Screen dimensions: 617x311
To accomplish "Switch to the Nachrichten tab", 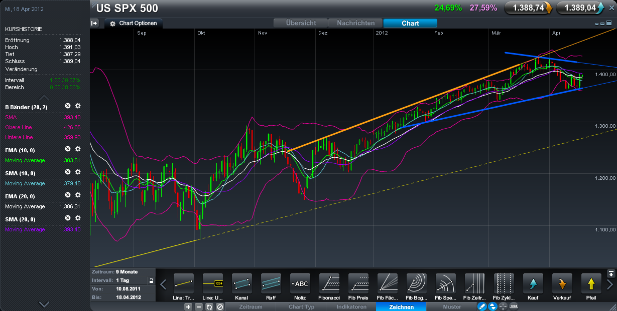I will click(355, 23).
